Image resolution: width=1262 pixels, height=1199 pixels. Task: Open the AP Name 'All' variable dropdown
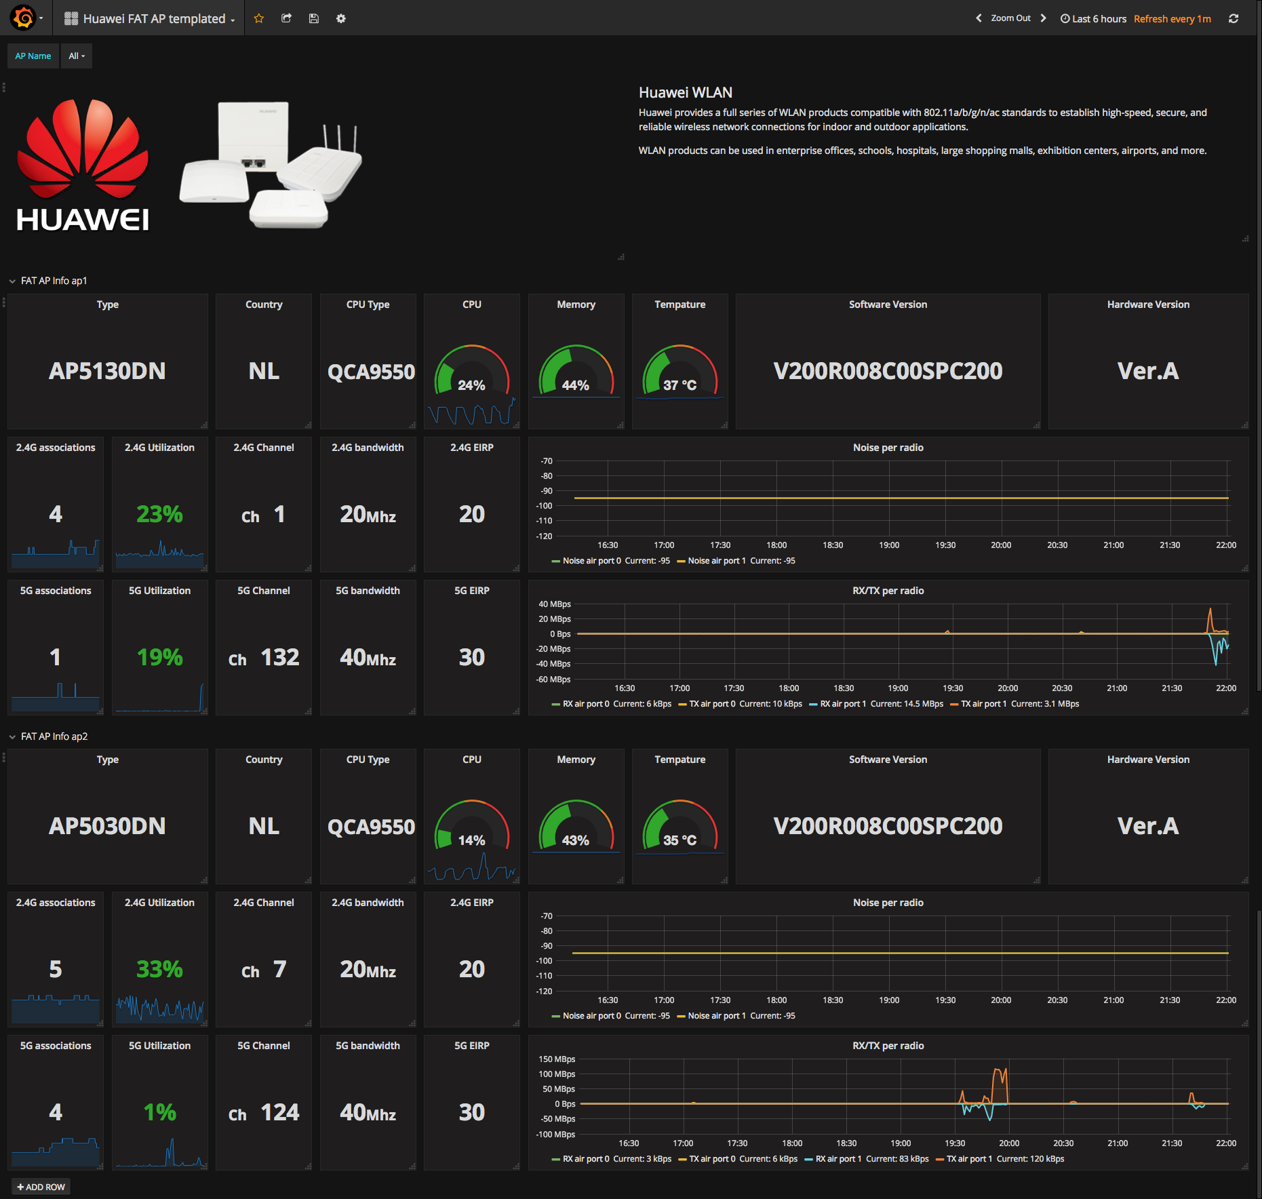(77, 56)
